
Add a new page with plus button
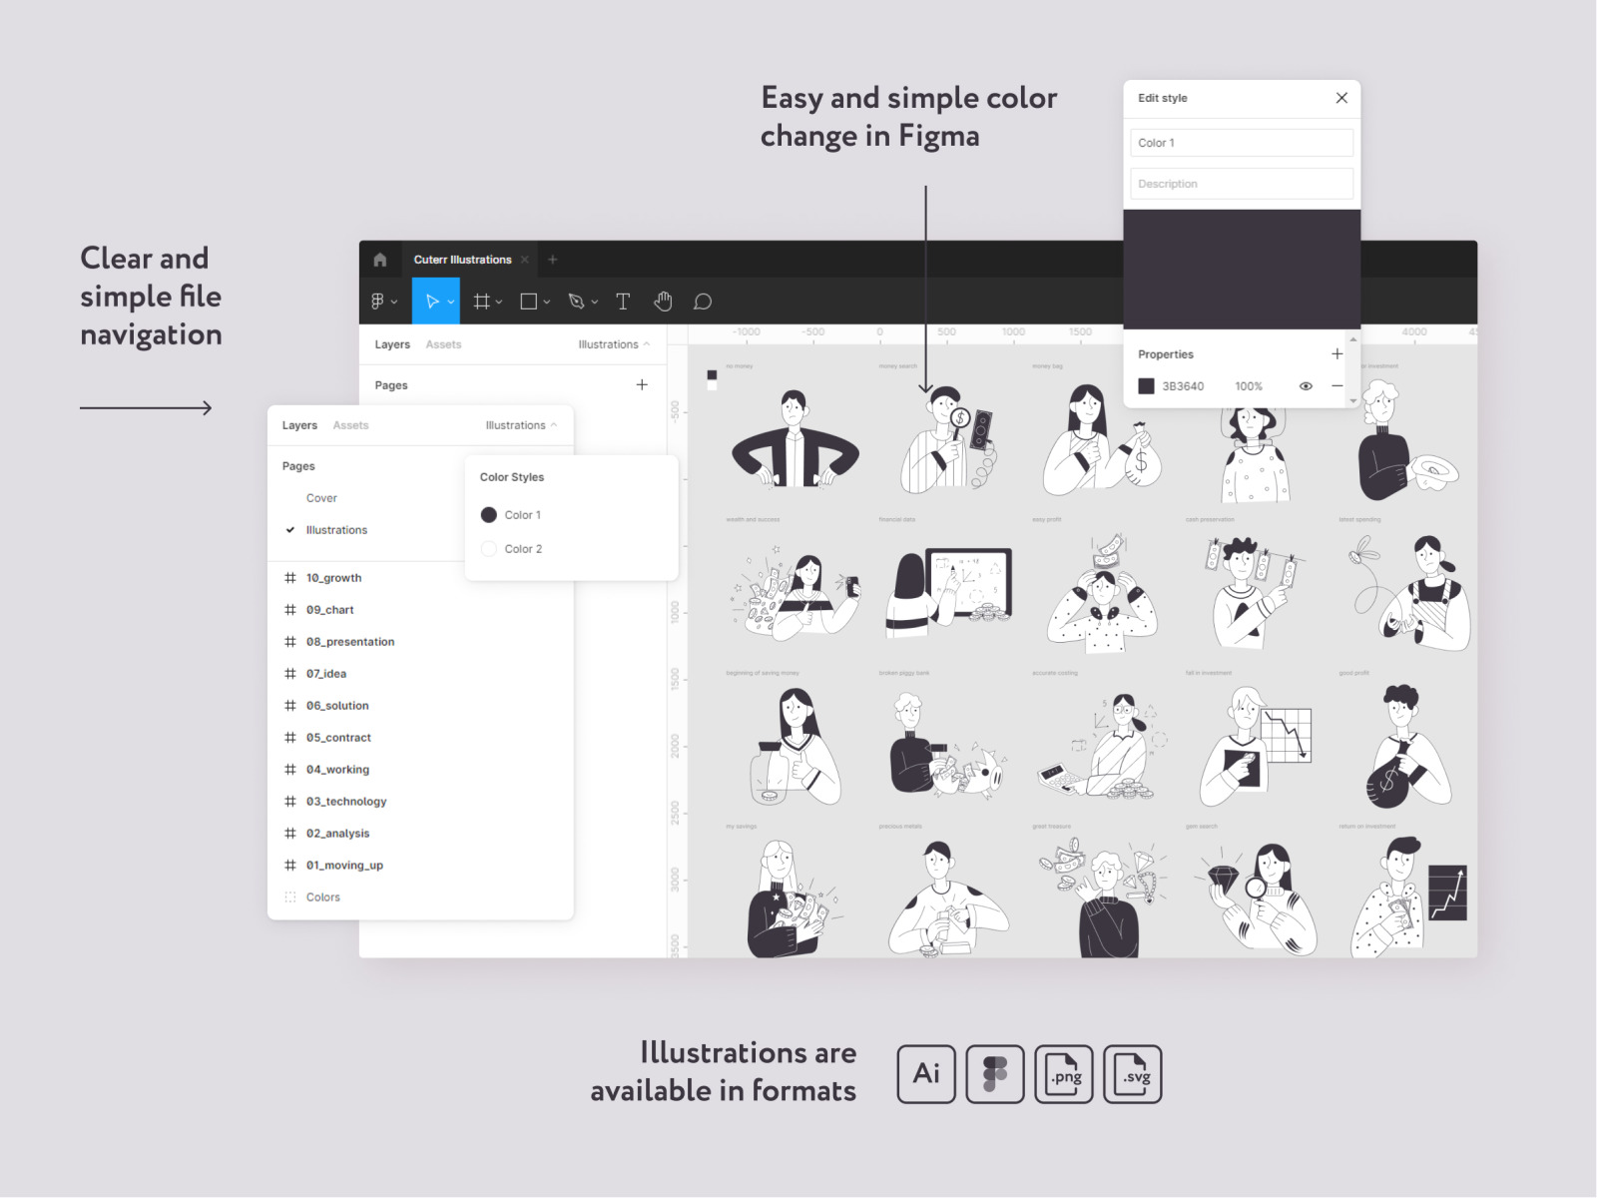642,385
